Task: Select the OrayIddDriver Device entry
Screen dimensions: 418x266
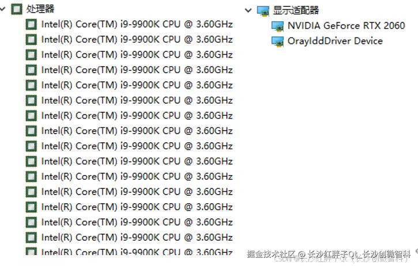Action: coord(335,41)
